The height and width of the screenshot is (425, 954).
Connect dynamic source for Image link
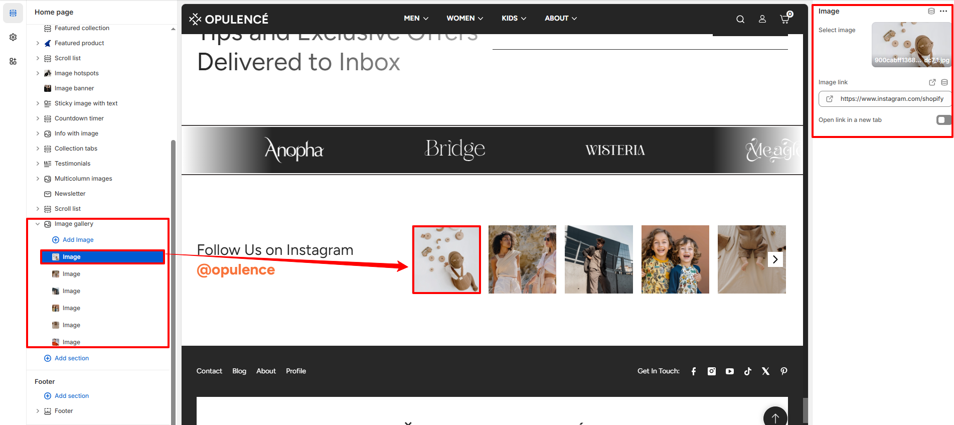(944, 82)
